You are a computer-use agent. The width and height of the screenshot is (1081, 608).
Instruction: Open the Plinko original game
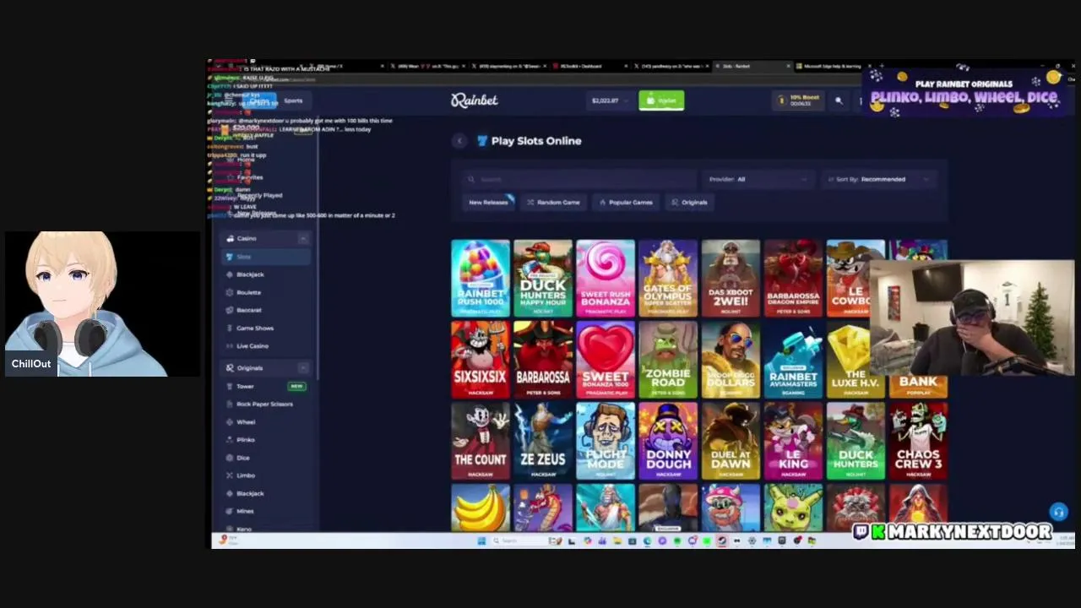tap(245, 439)
